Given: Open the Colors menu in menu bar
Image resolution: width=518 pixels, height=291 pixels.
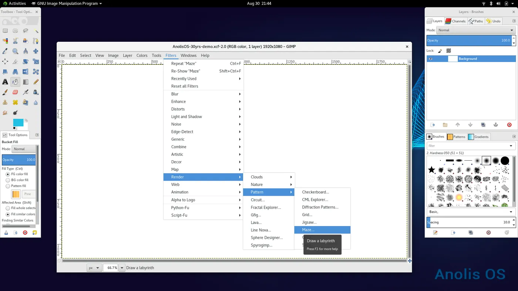Looking at the screenshot, I should point(142,55).
